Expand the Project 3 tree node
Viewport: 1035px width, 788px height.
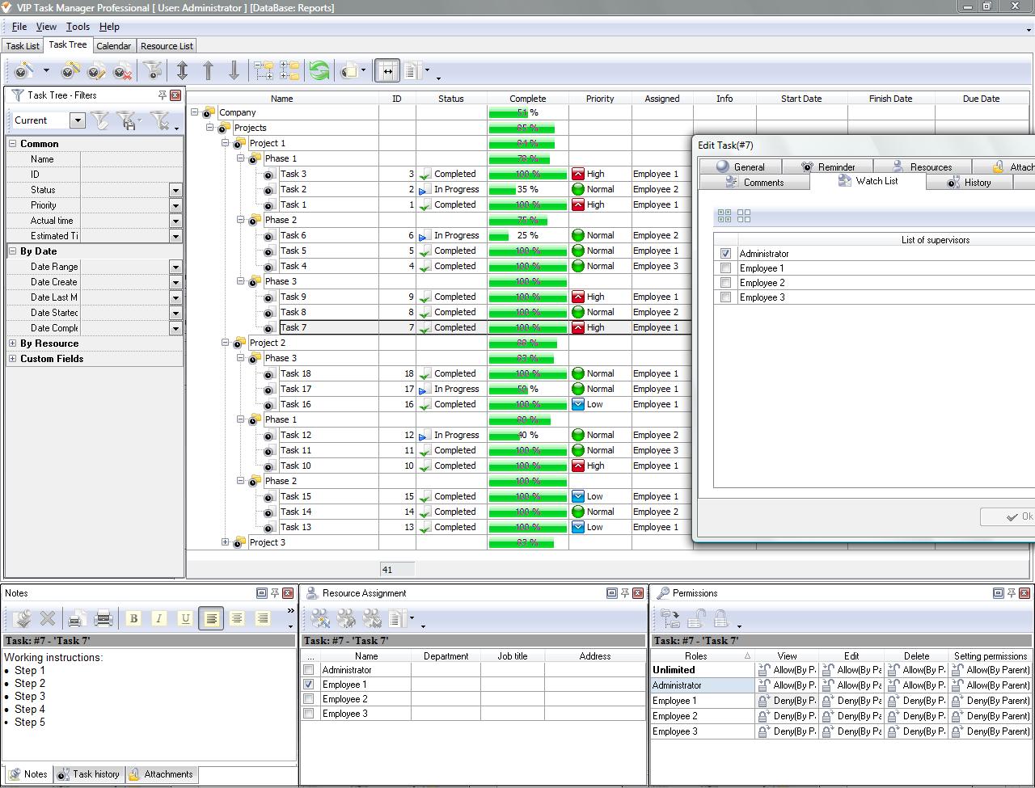(226, 542)
